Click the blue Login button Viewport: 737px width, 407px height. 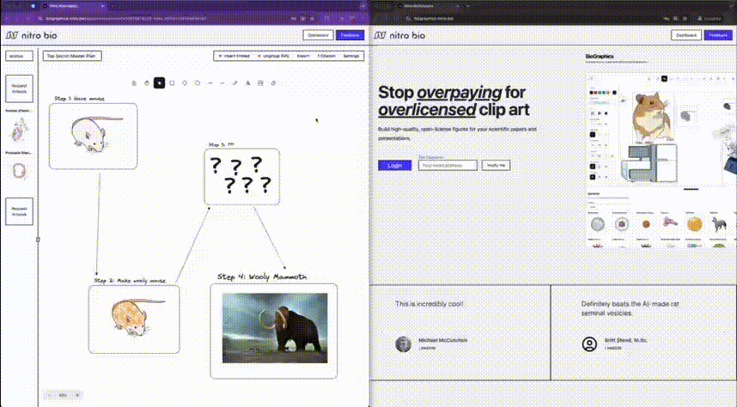(x=394, y=165)
